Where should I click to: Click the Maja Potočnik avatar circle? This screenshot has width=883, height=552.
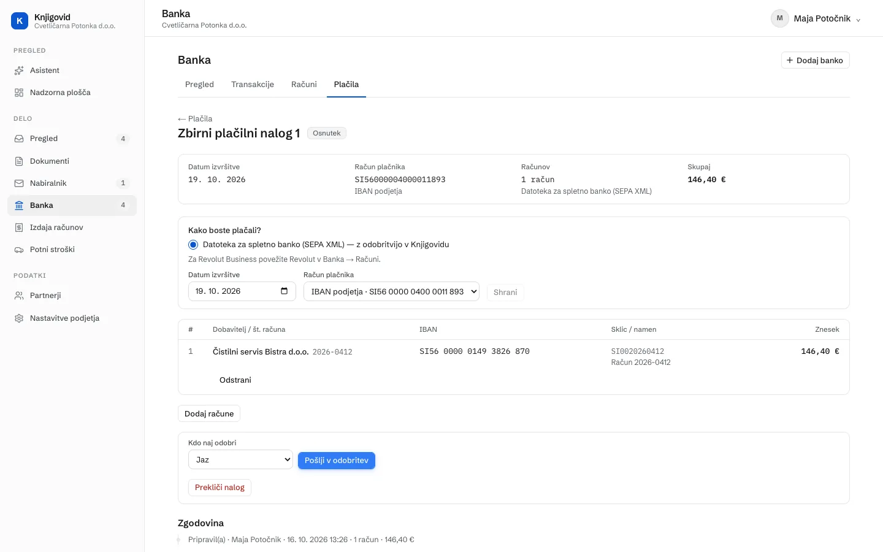779,18
